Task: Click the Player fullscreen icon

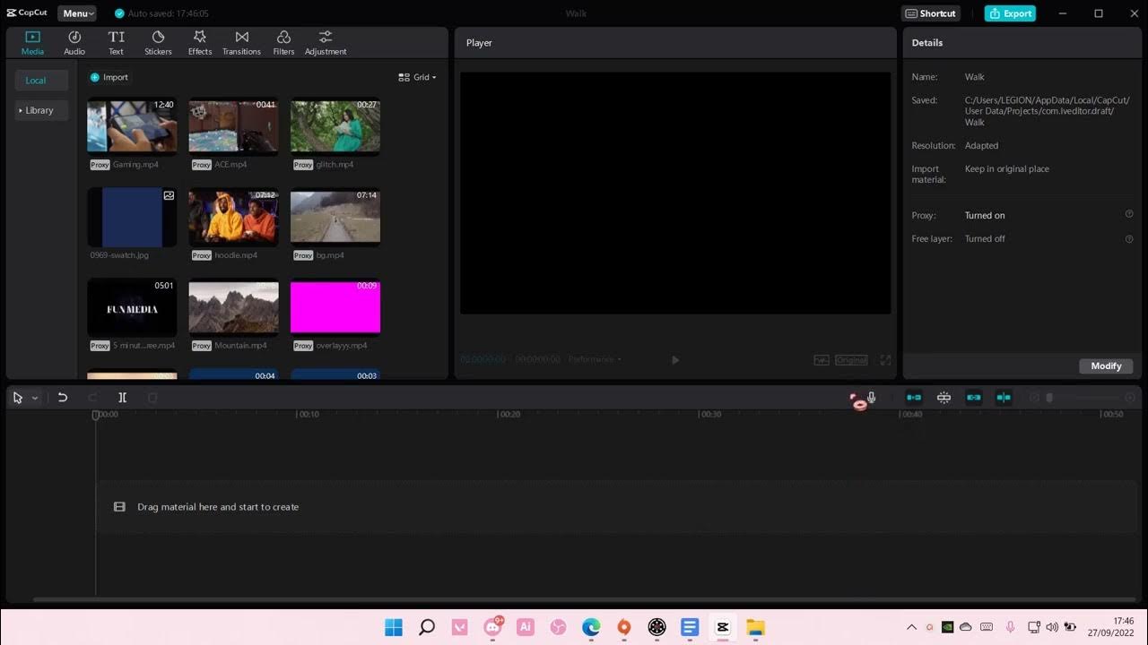Action: click(x=885, y=360)
